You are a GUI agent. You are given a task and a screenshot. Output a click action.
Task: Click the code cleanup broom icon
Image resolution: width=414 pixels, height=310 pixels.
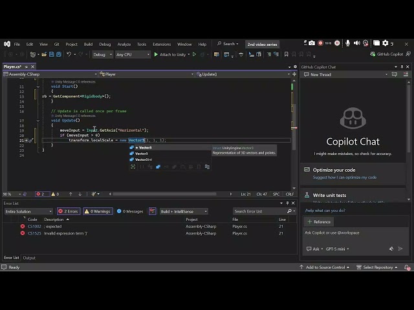(x=94, y=194)
